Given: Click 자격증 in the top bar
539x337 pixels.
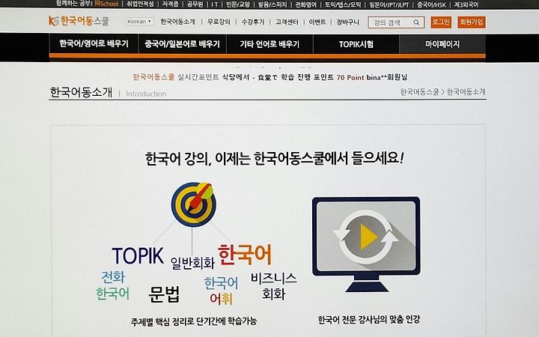Looking at the screenshot, I should 171,4.
